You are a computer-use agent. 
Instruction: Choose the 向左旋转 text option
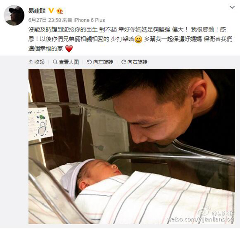click(x=103, y=62)
